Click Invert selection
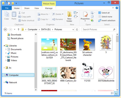The image size is (121, 98). (x=107, y=20)
